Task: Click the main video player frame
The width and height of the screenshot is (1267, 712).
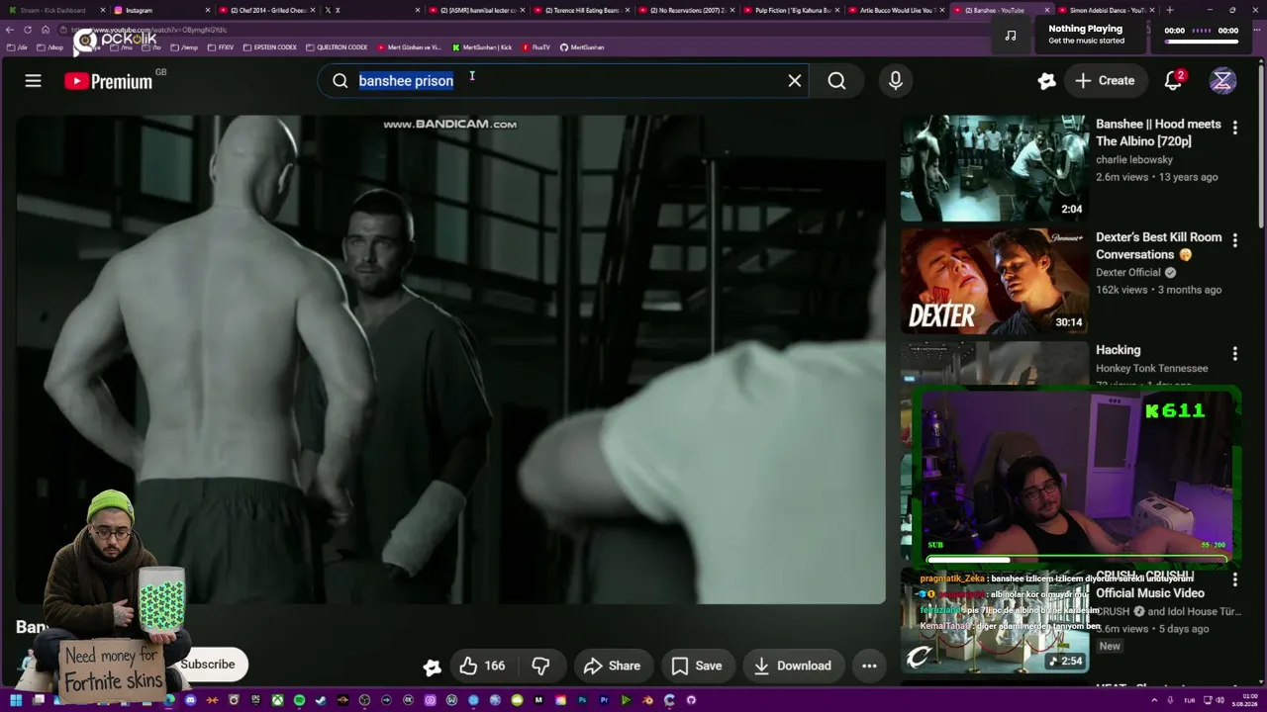Action: (450, 359)
